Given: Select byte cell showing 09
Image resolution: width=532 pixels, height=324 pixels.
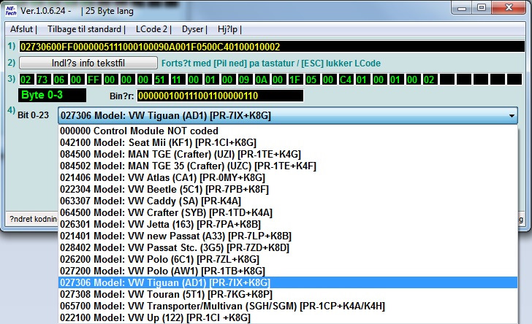Looking at the screenshot, I should pos(243,80).
